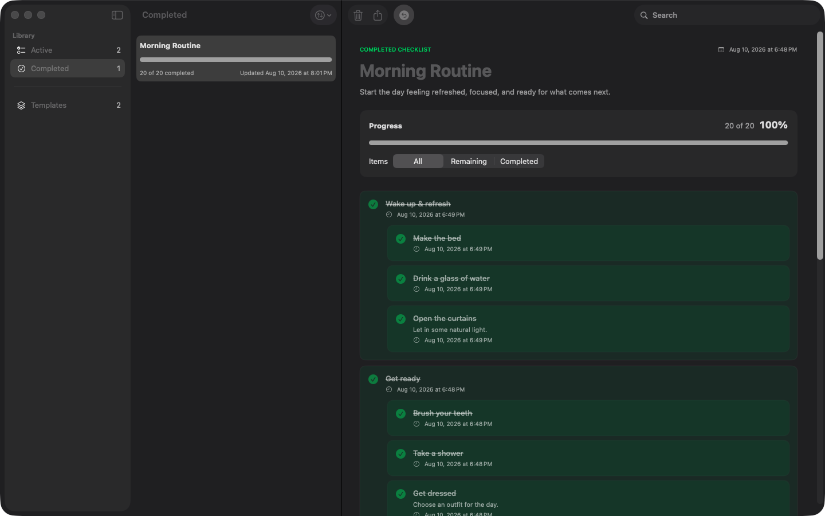Click clock icon under Wake up & refresh
The height and width of the screenshot is (516, 825).
[389, 215]
